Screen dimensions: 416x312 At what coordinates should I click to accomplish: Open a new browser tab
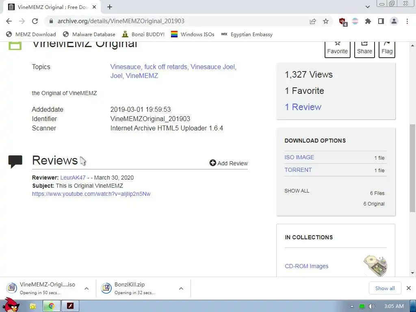(110, 7)
